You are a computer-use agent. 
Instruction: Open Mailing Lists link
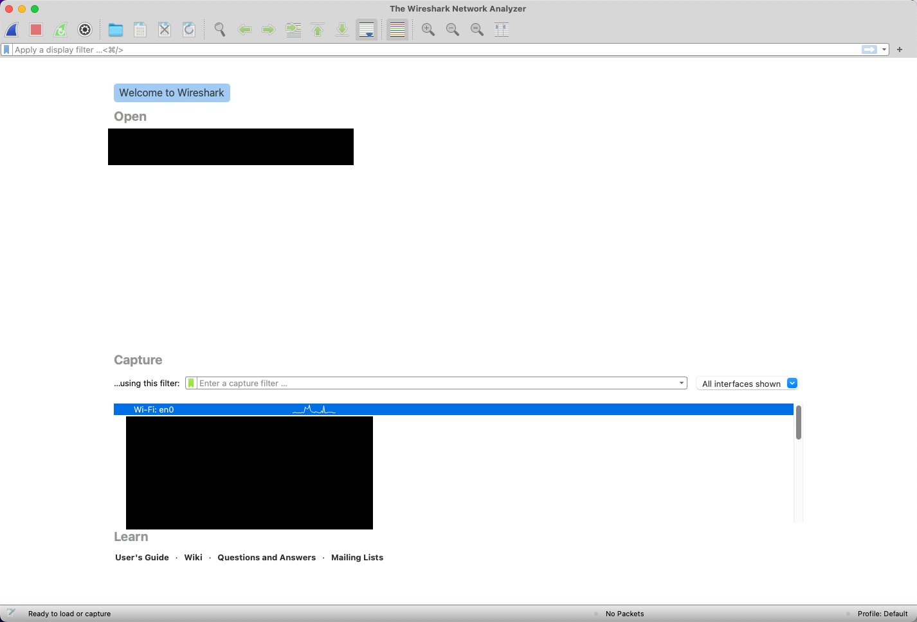[357, 558]
